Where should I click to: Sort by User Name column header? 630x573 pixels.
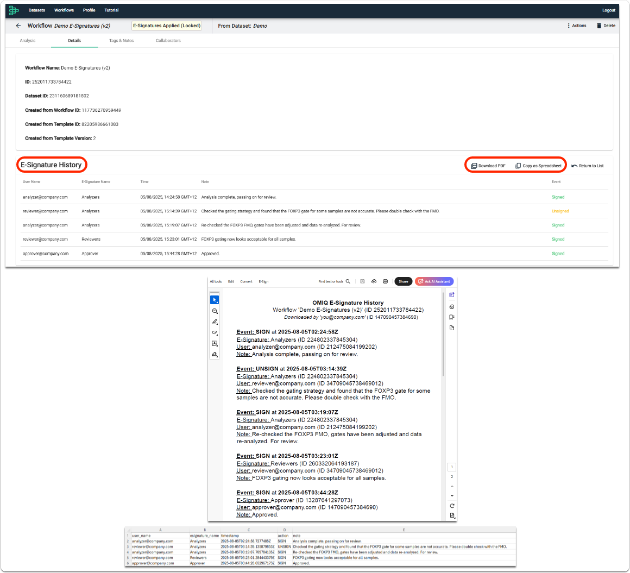coord(31,182)
